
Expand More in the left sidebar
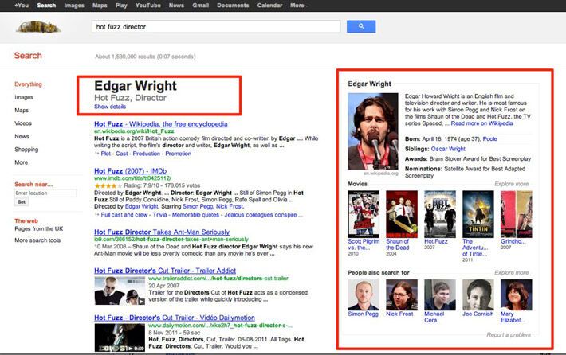21,162
